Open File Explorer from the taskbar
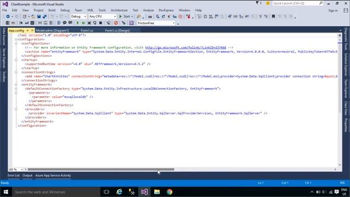Image resolution: width=350 pixels, height=197 pixels. point(157,192)
